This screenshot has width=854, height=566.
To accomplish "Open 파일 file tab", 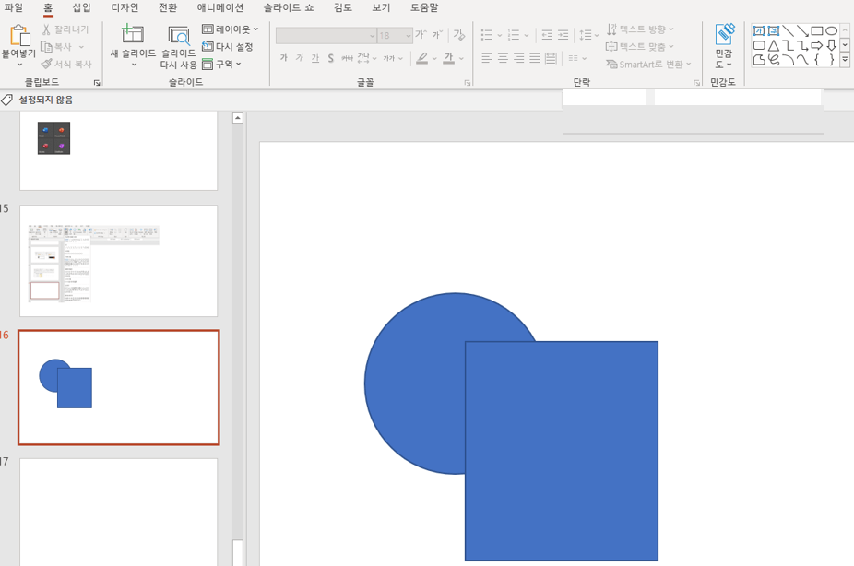I will [14, 7].
